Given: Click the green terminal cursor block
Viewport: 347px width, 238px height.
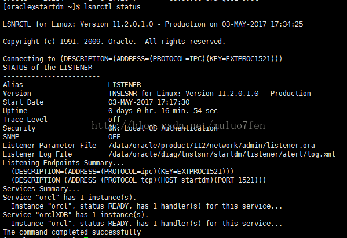Looking at the screenshot, I should [x=86, y=237].
